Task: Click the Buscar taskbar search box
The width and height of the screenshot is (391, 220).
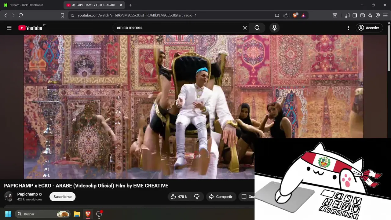Action: [43, 214]
